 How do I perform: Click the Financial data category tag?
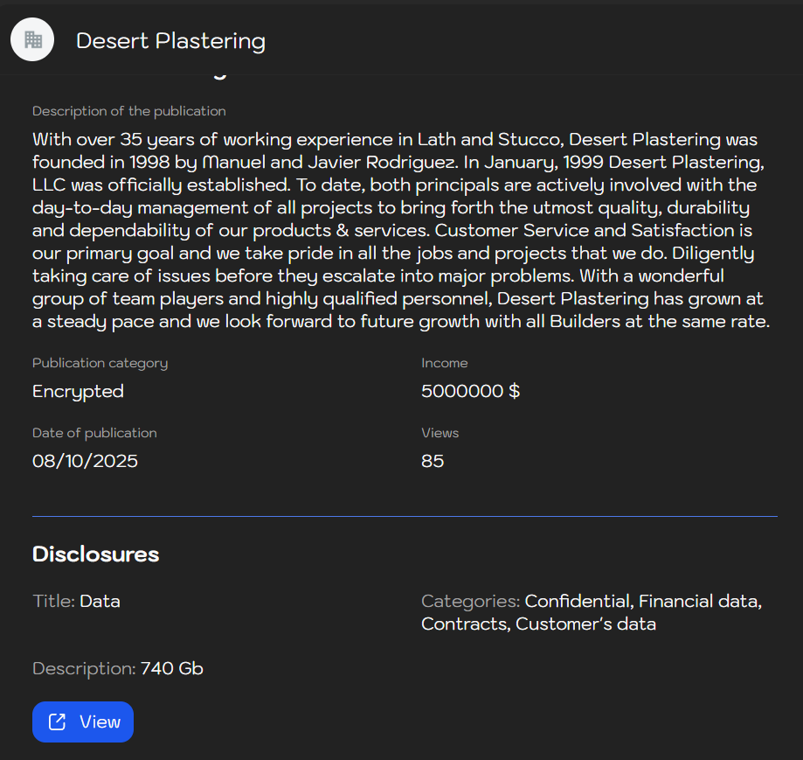pos(698,601)
